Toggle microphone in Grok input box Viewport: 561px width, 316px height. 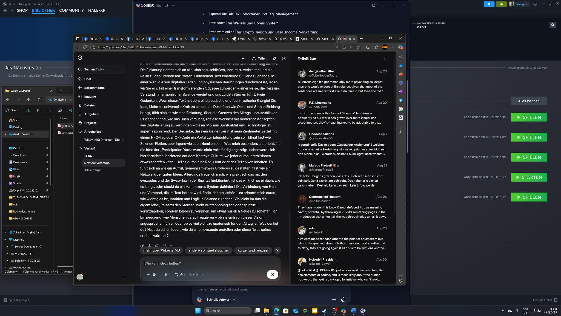tap(154, 275)
